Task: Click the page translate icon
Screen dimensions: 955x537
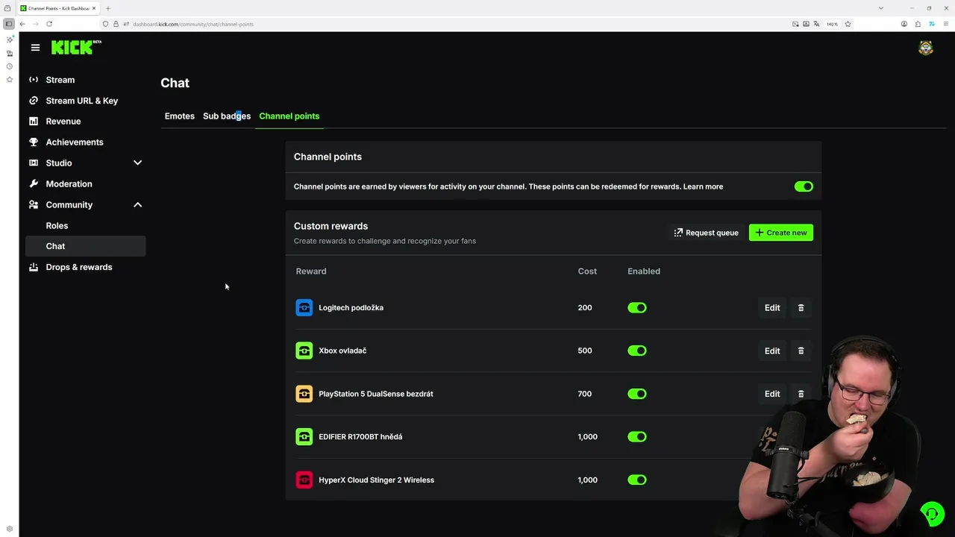Action: pos(816,24)
